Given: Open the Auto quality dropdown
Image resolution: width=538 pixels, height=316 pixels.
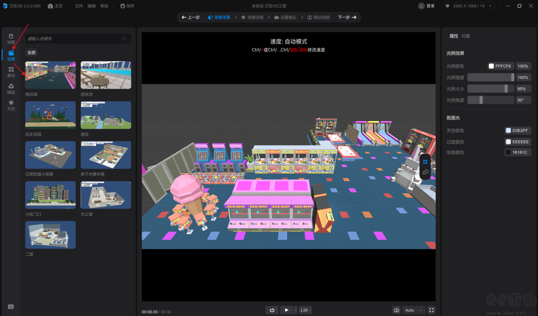Looking at the screenshot, I should tap(412, 310).
